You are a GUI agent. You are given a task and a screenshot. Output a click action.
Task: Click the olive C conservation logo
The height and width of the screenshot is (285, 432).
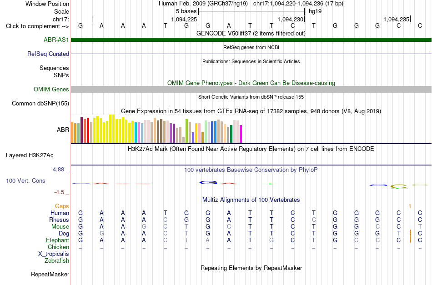[x=399, y=186]
